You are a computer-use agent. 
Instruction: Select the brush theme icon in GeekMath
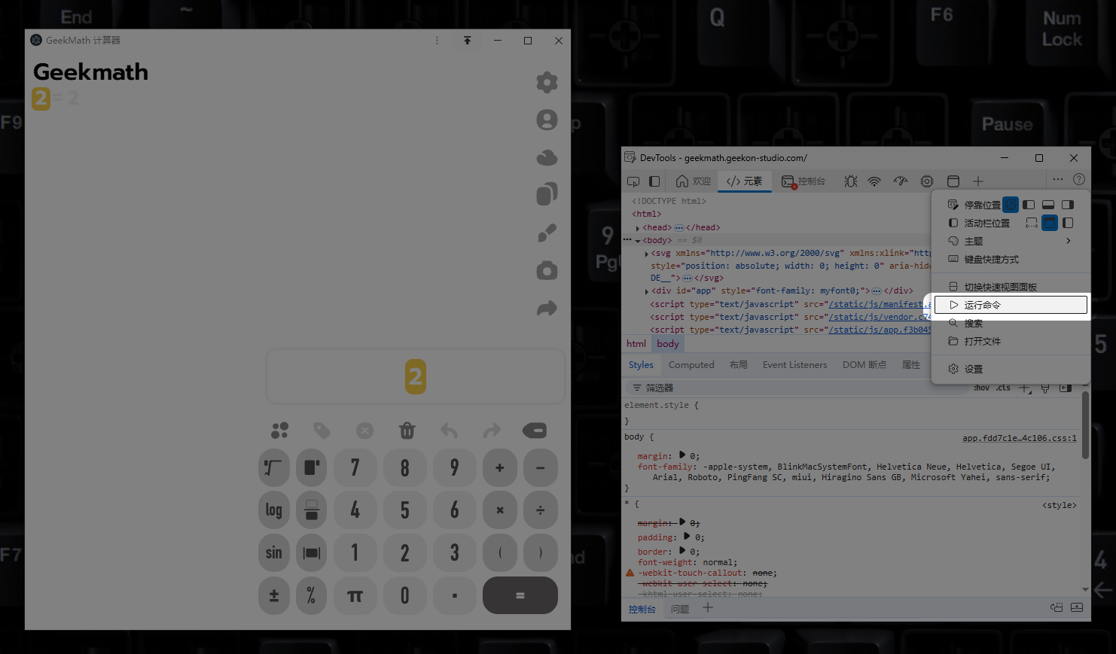pos(547,233)
